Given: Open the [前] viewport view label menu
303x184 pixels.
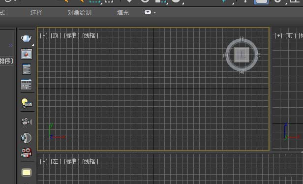Looking at the screenshot, I should click(x=290, y=35).
